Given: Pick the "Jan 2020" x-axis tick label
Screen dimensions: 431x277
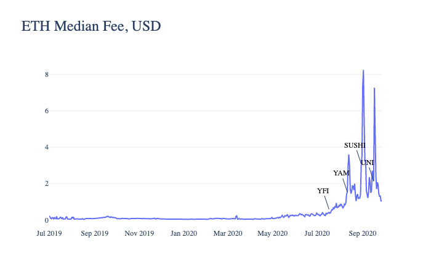Looking at the screenshot, I should click(x=183, y=233).
